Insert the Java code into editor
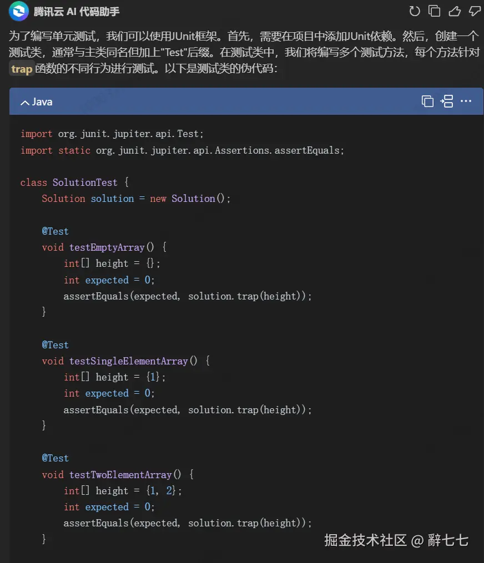This screenshot has height=563, width=484. [x=447, y=102]
